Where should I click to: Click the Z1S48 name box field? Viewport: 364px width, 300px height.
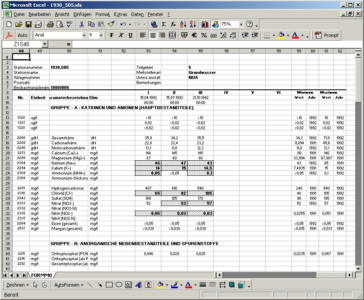pos(21,44)
